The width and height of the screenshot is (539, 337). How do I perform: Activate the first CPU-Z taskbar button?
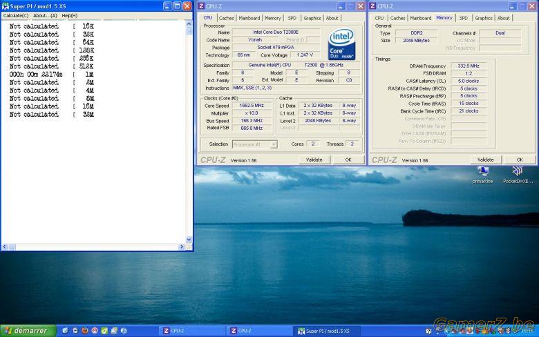point(193,331)
